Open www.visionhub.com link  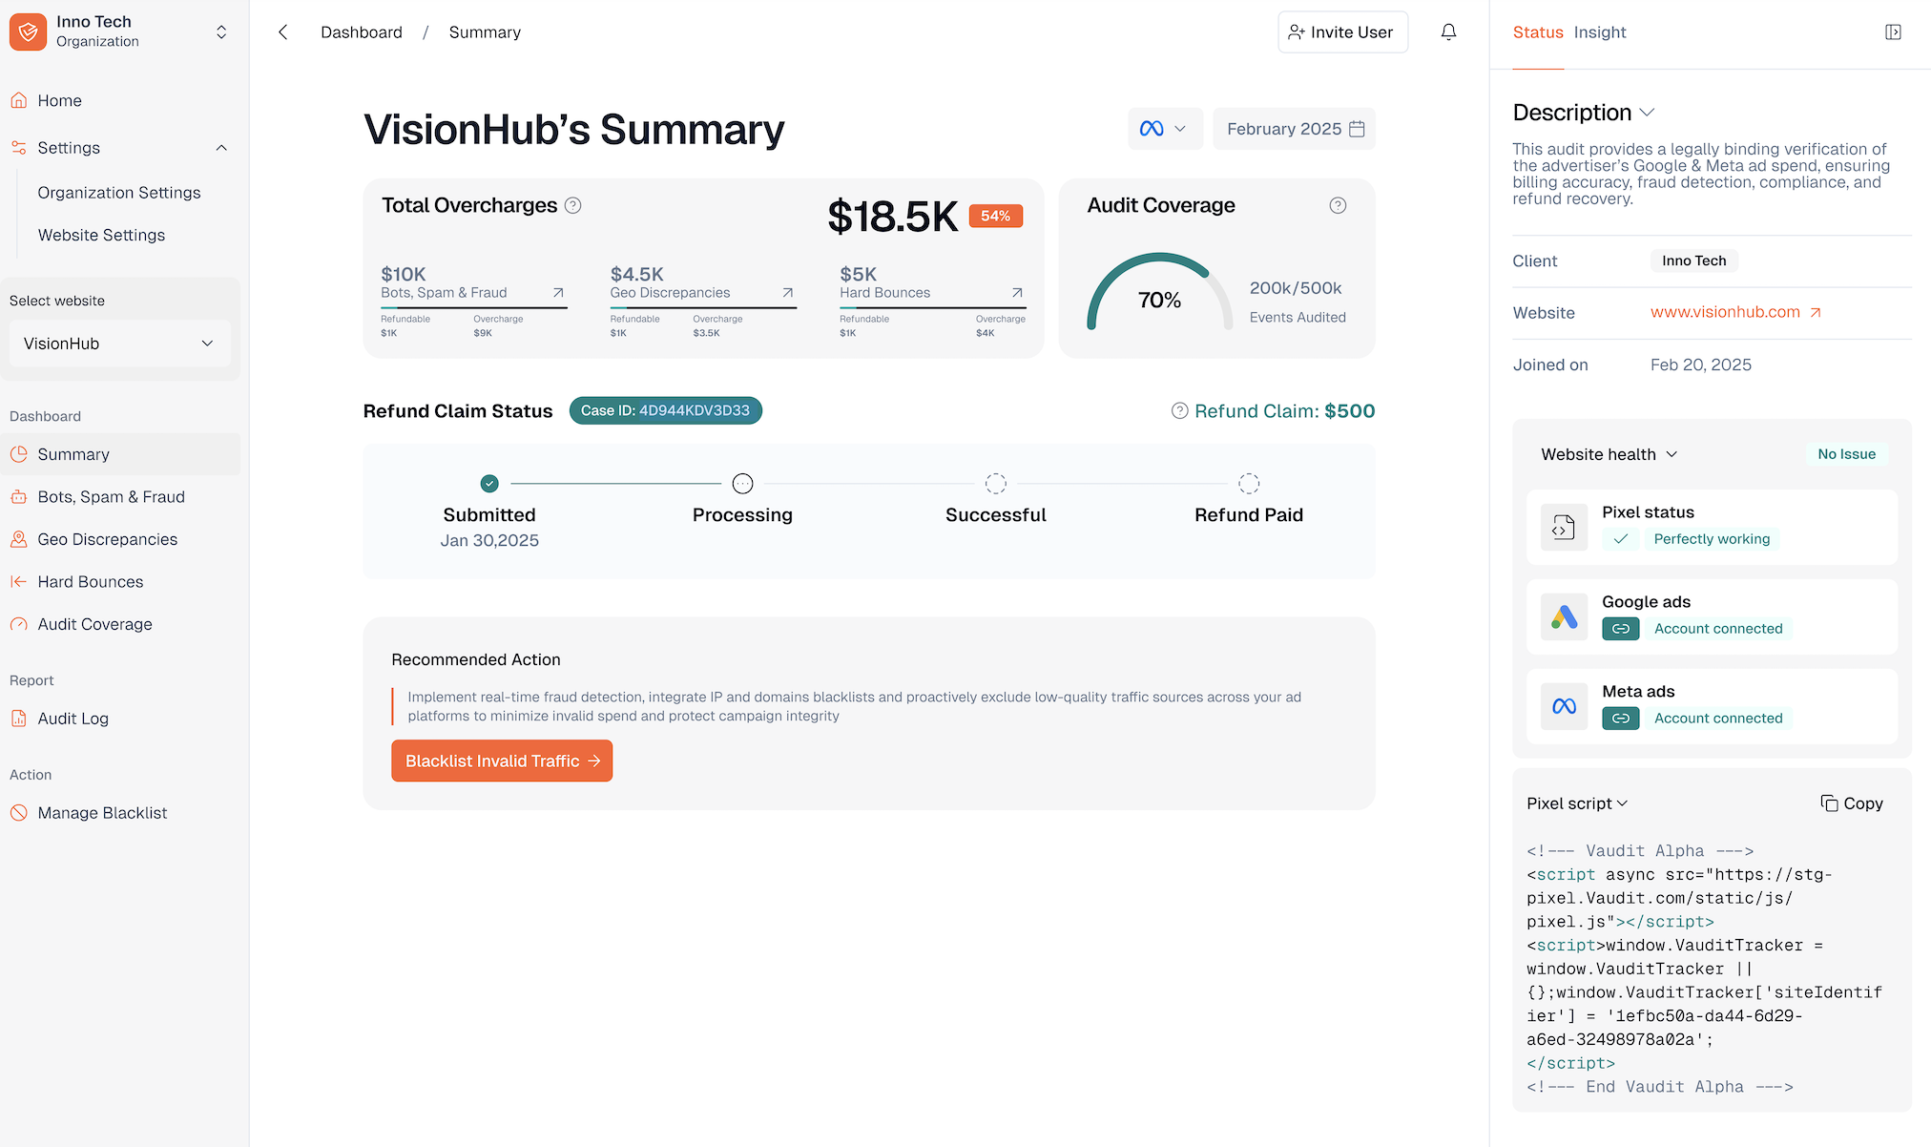[1735, 312]
